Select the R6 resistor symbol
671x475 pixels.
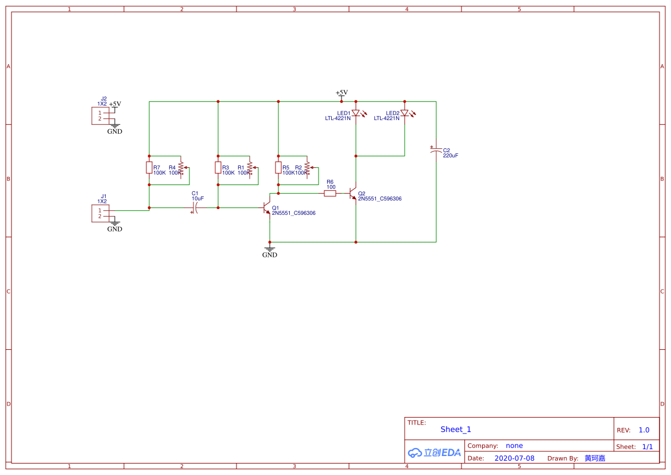pyautogui.click(x=330, y=194)
